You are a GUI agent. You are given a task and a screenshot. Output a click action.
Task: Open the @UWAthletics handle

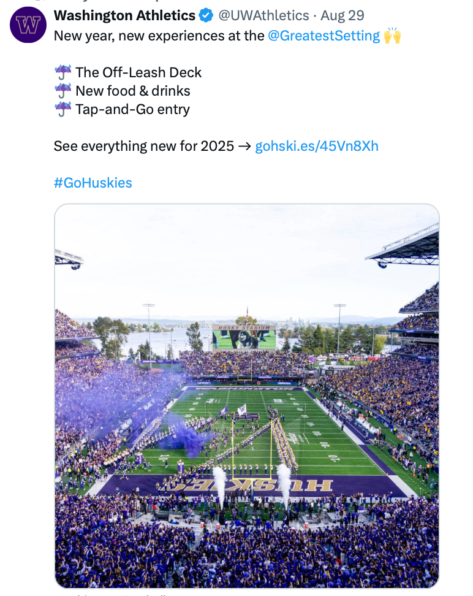[263, 15]
